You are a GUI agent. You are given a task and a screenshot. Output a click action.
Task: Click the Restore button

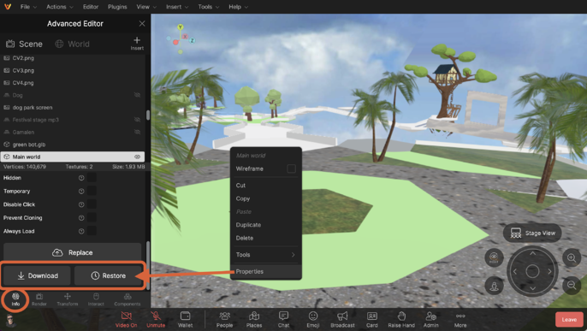[108, 275]
